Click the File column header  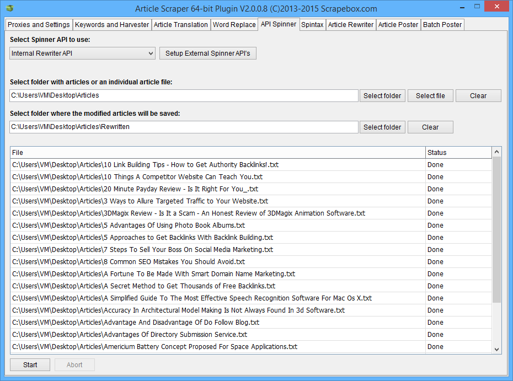217,153
